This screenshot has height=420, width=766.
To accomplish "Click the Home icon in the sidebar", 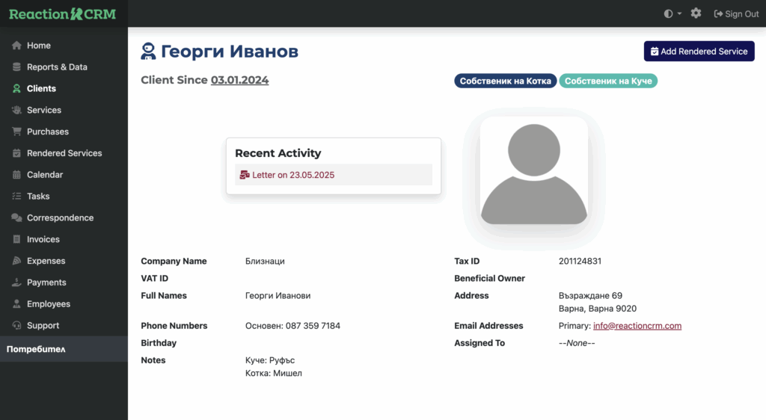I will 16,46.
